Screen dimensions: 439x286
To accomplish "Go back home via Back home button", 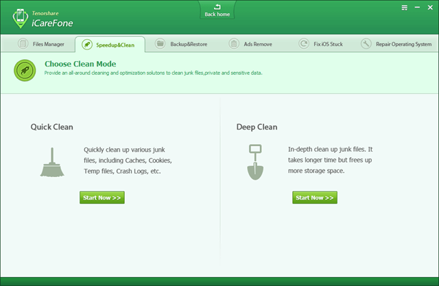I will coord(217,10).
